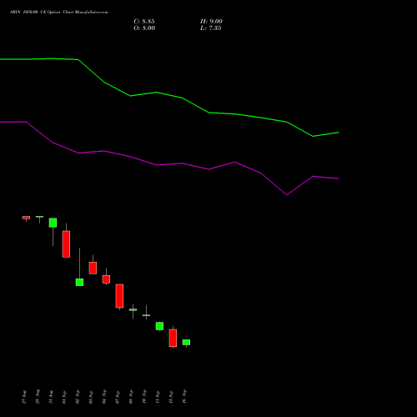Click the red candle above 04 Sep
Image resolution: width=417 pixels, height=417 pixels.
(x=106, y=279)
